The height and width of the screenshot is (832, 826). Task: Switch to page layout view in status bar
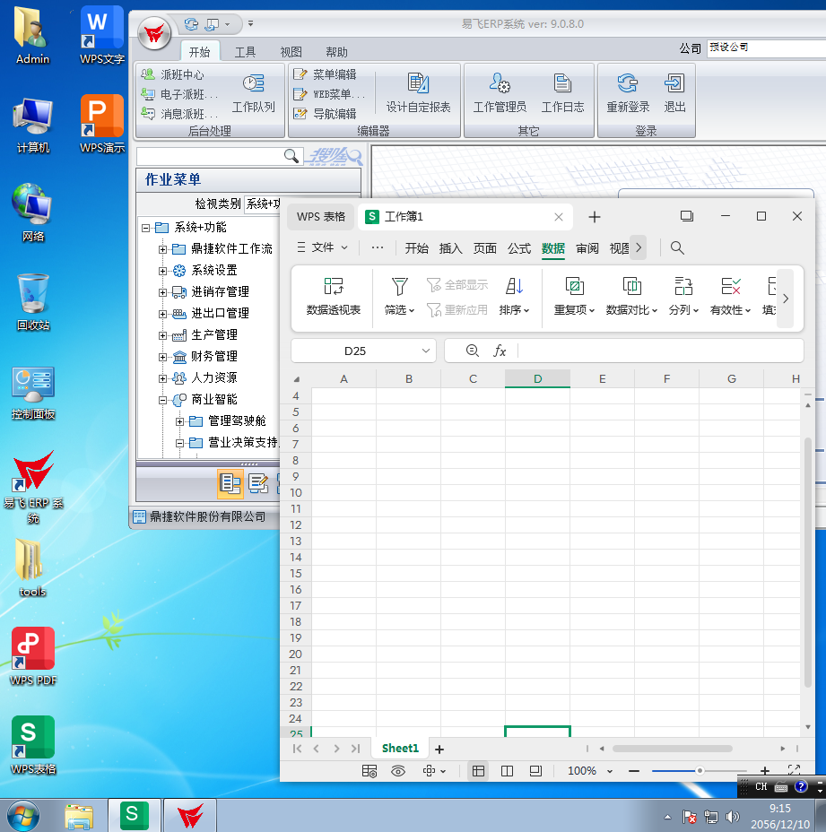(x=507, y=771)
